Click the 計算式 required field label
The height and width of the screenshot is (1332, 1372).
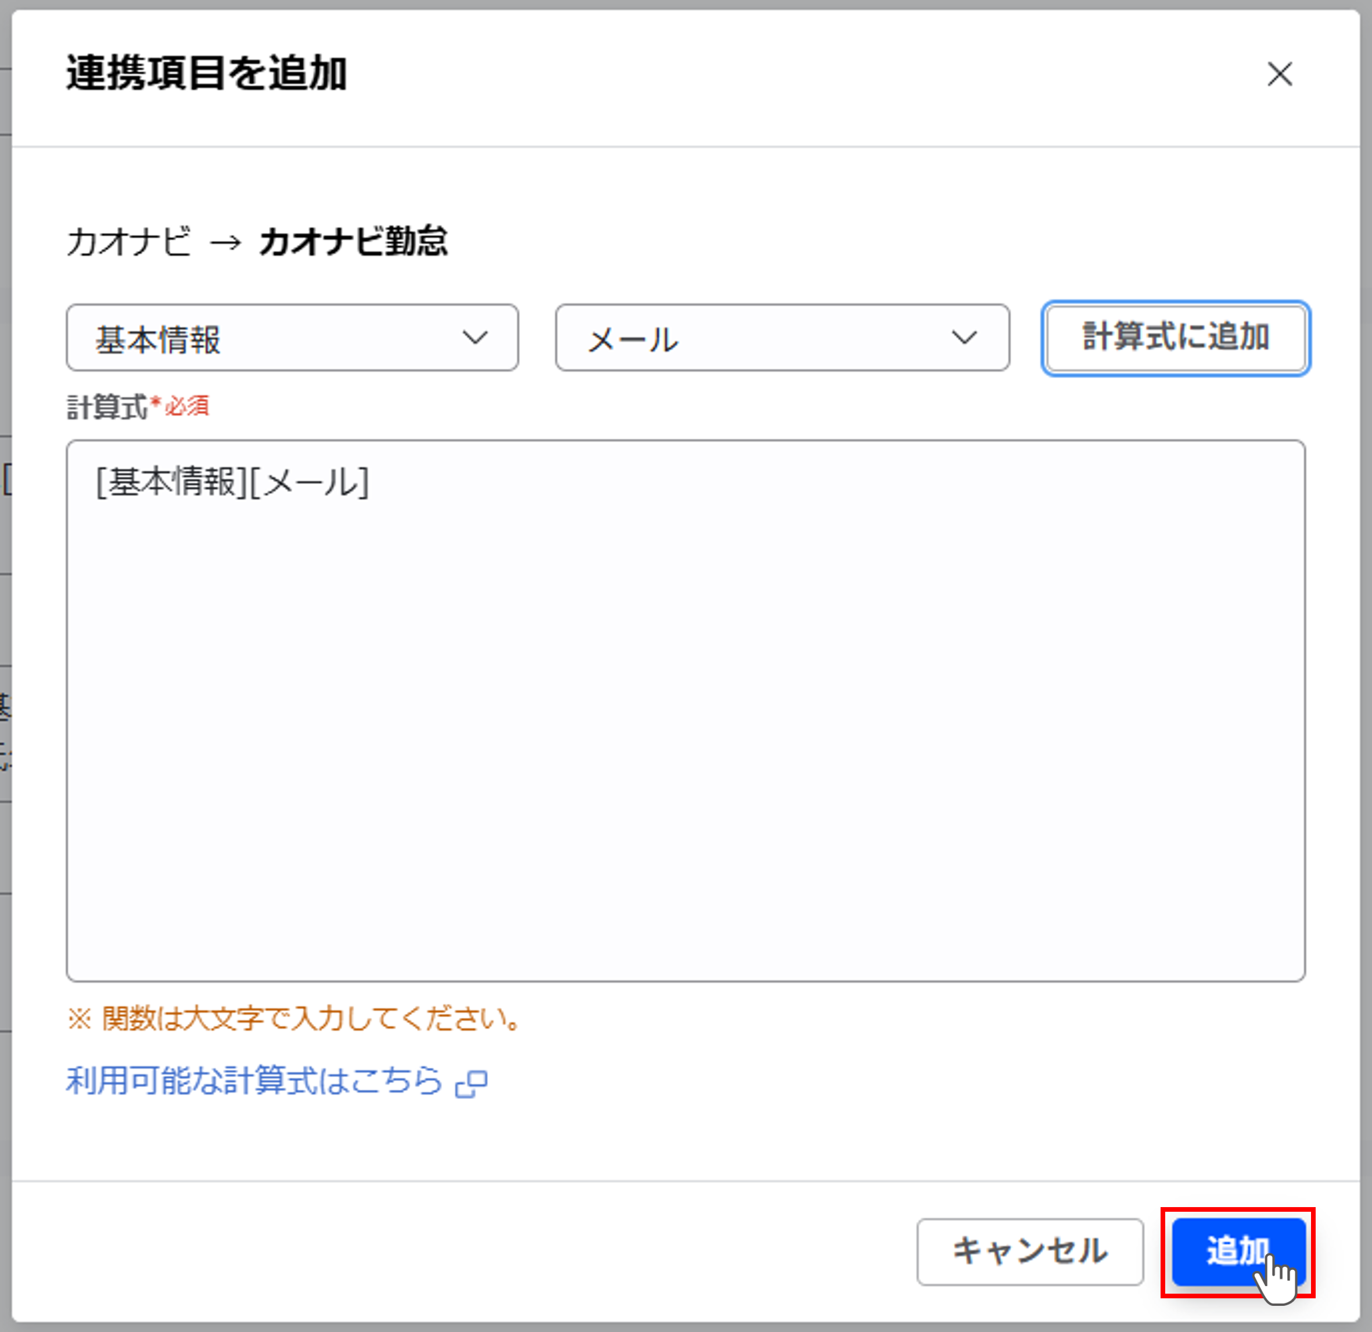(109, 404)
